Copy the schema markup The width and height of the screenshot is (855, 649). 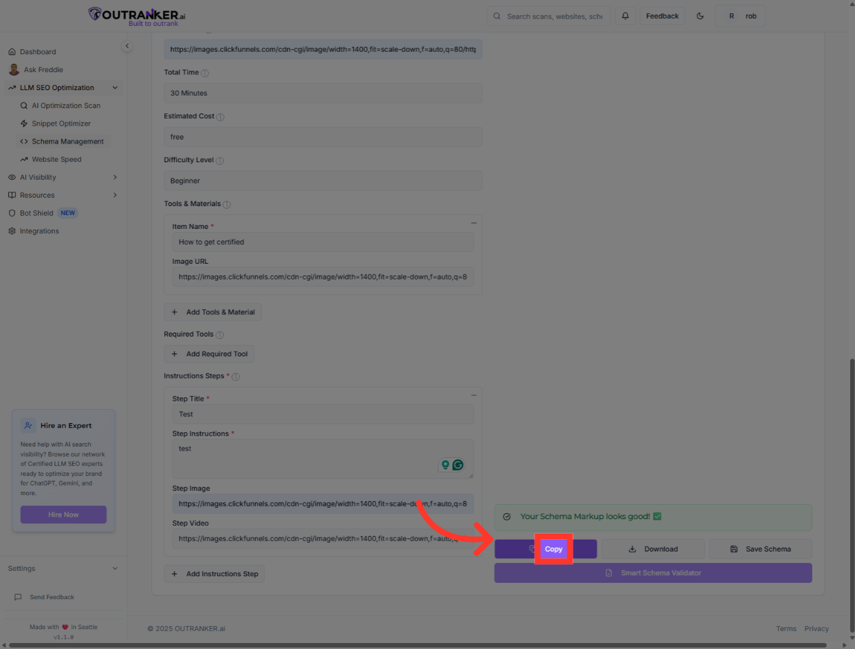[x=553, y=549]
